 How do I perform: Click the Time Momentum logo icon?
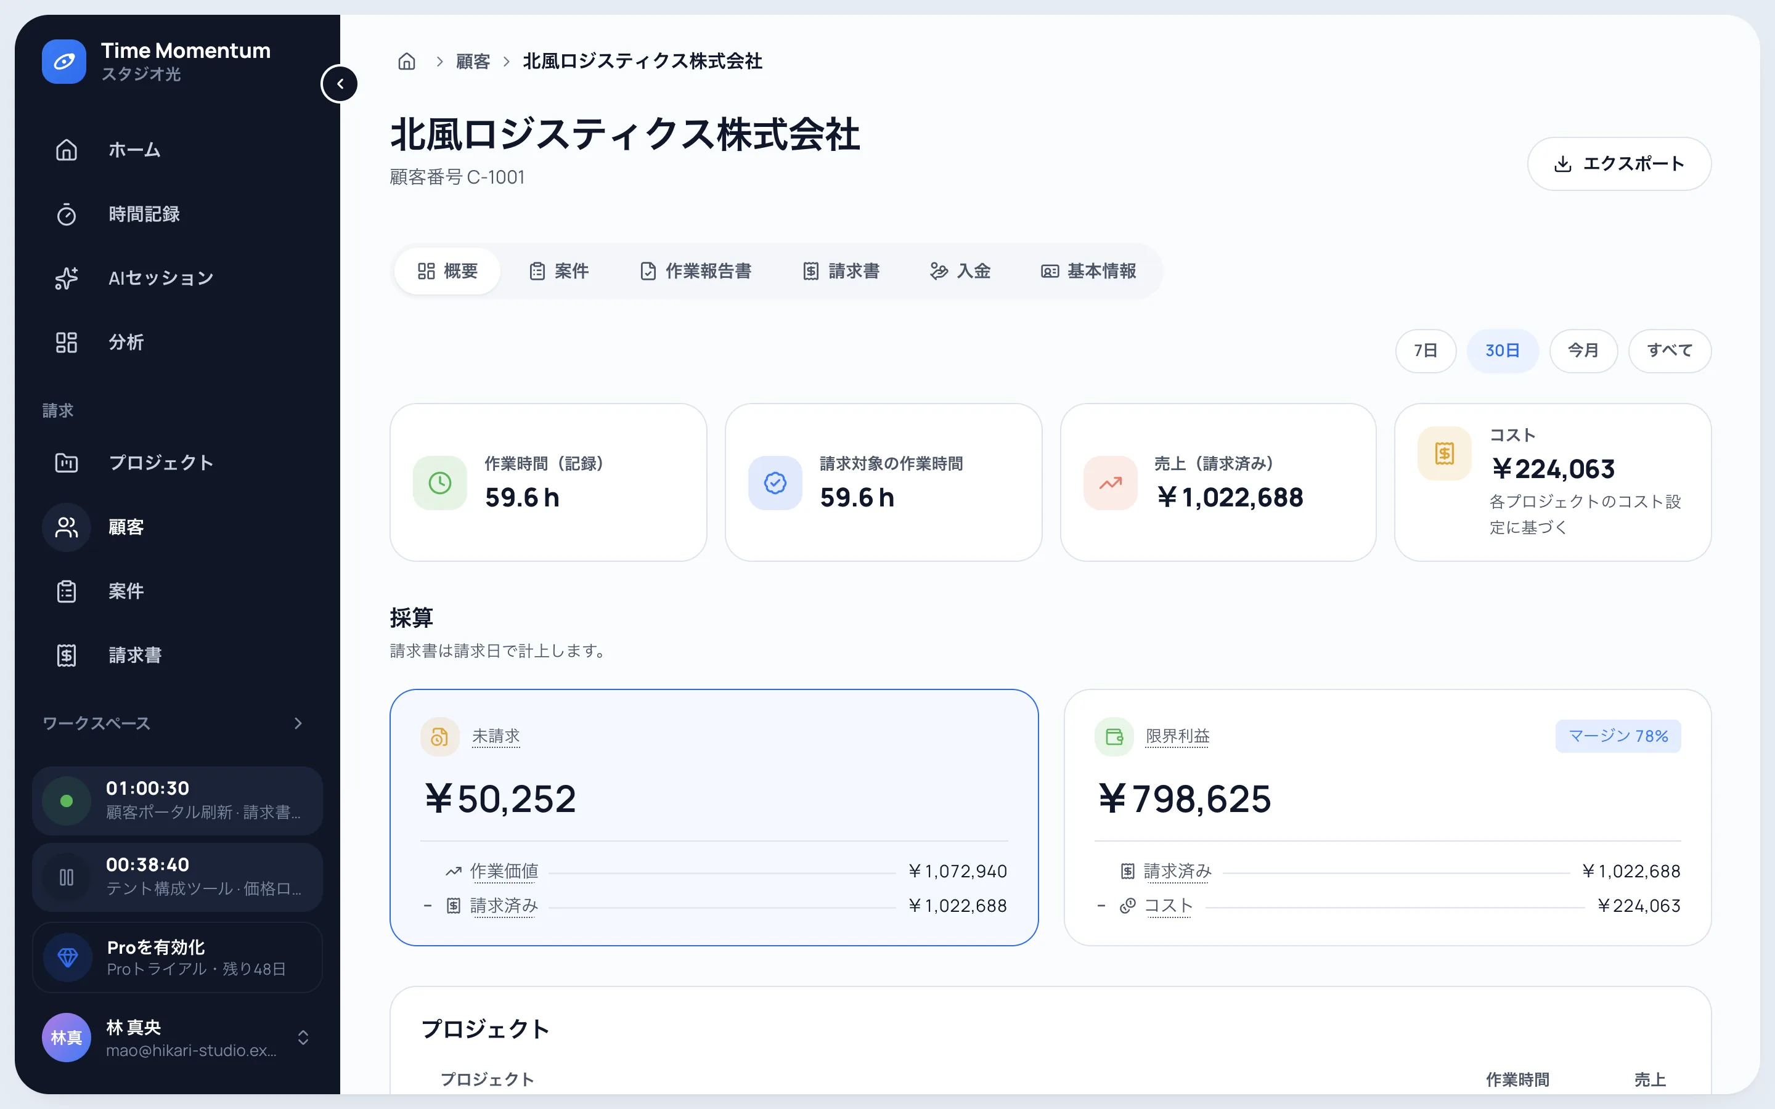point(64,62)
